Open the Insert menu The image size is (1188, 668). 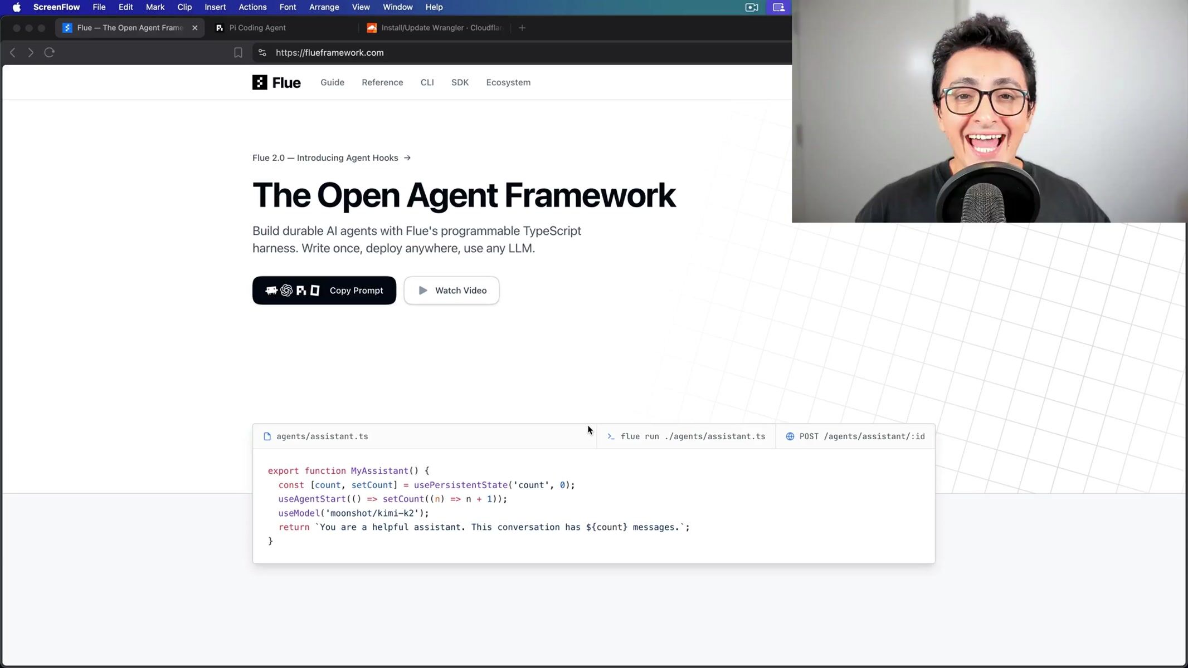tap(215, 7)
